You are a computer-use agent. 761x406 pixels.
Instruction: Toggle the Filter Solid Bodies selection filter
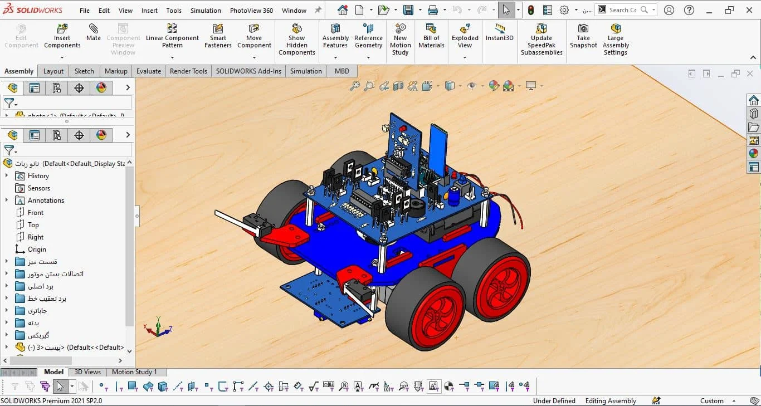[163, 386]
